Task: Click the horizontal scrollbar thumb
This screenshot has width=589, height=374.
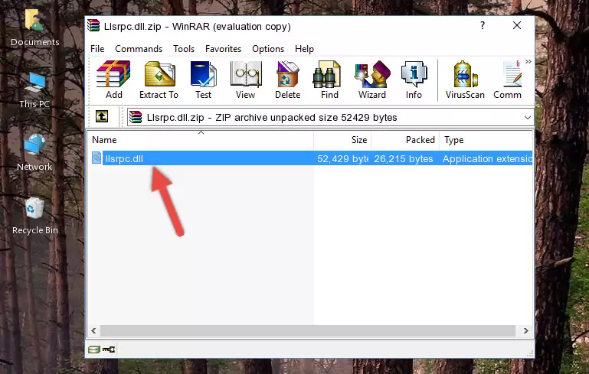Action: point(308,331)
